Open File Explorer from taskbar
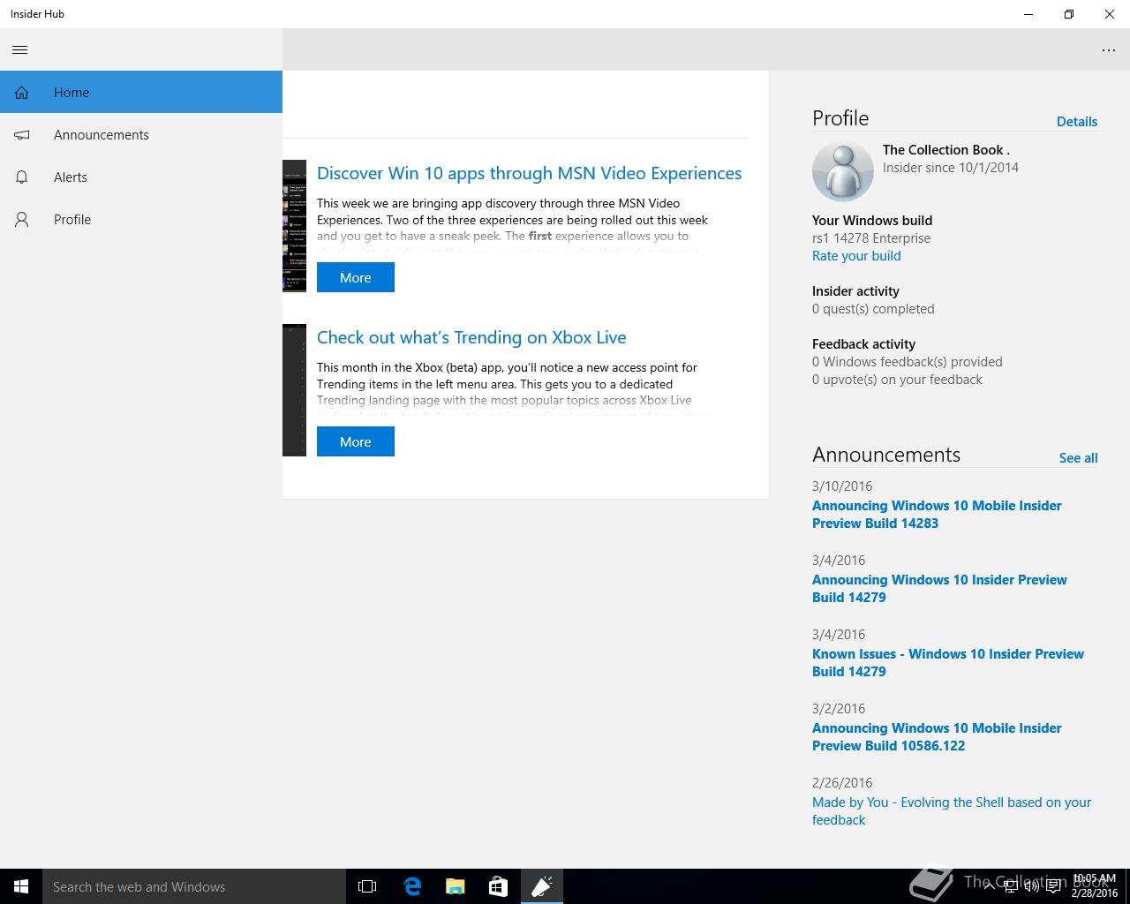This screenshot has height=904, width=1130. (x=455, y=886)
